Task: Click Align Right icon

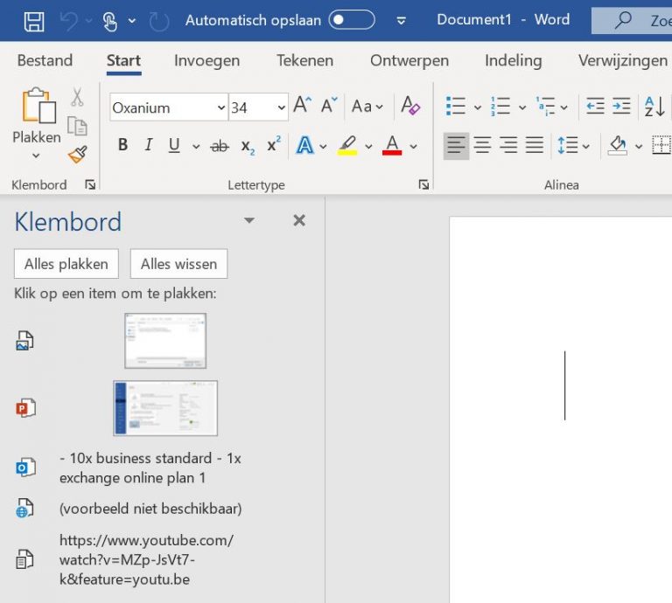Action: (x=508, y=146)
